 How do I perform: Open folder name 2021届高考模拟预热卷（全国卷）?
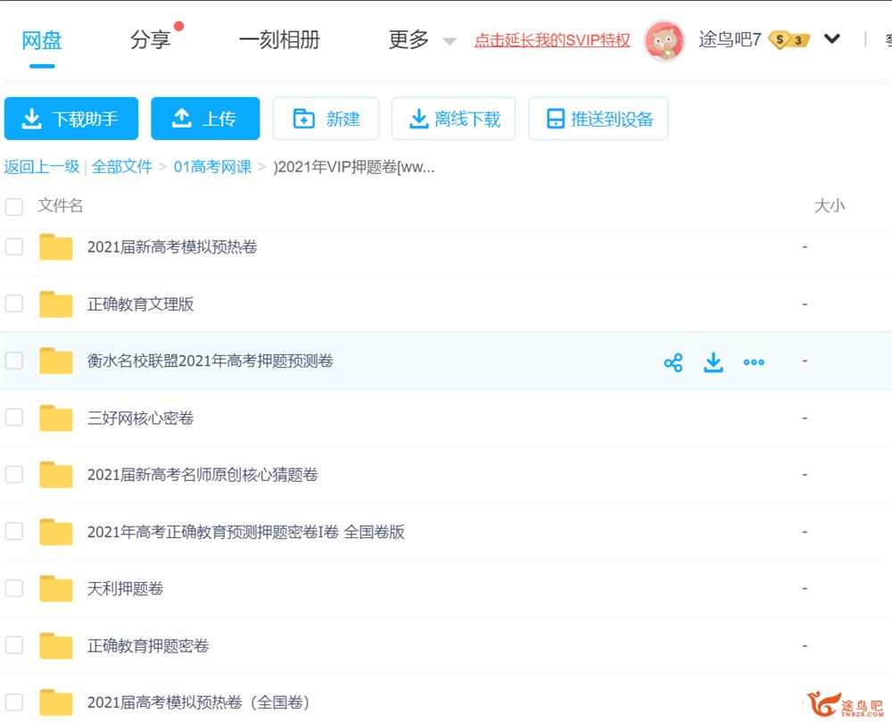[x=198, y=702]
